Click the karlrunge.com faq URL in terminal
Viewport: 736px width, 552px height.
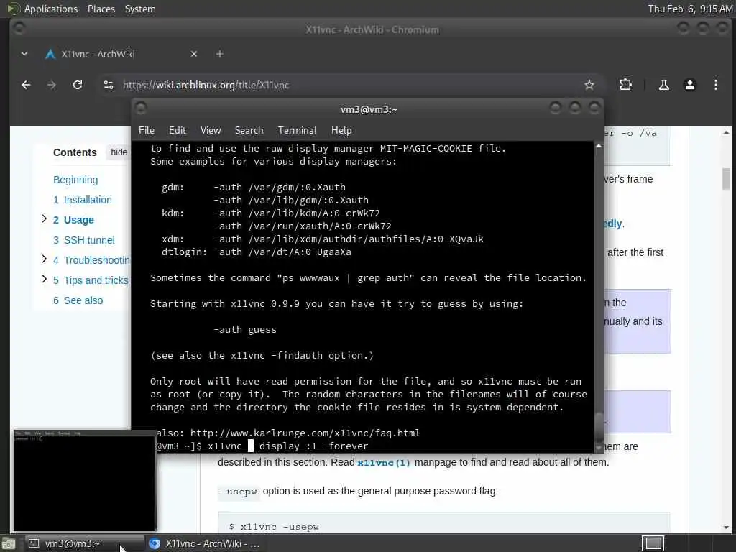305,433
